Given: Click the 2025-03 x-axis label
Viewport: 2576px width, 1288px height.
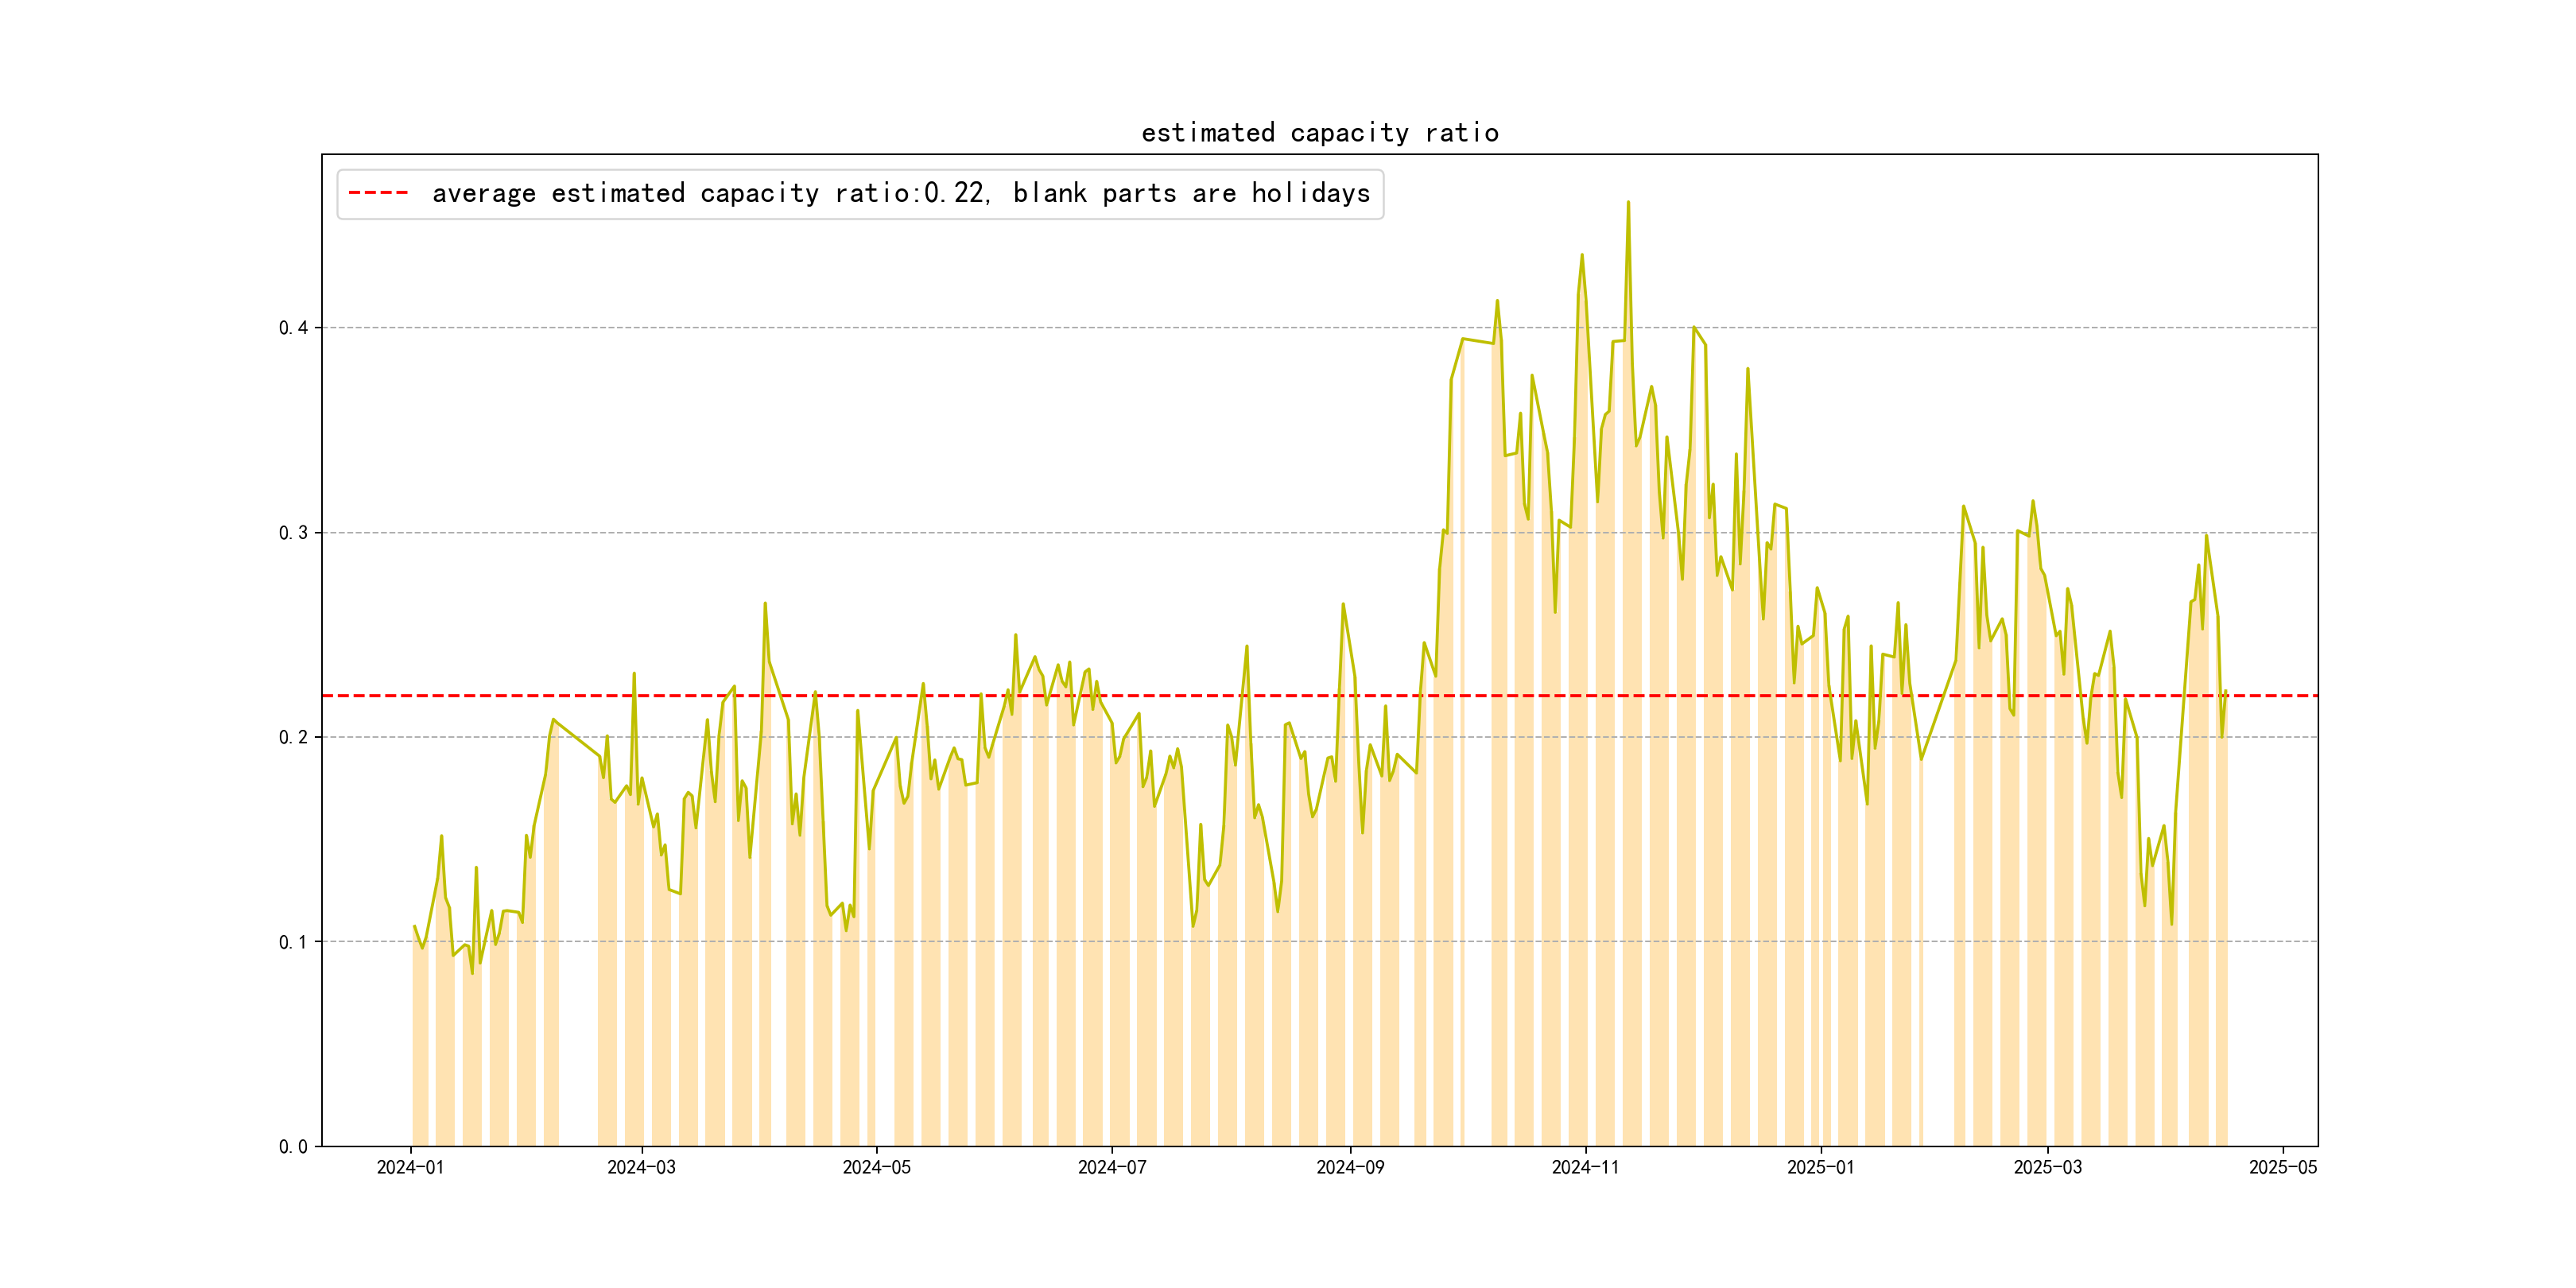Looking at the screenshot, I should 2047,1167.
